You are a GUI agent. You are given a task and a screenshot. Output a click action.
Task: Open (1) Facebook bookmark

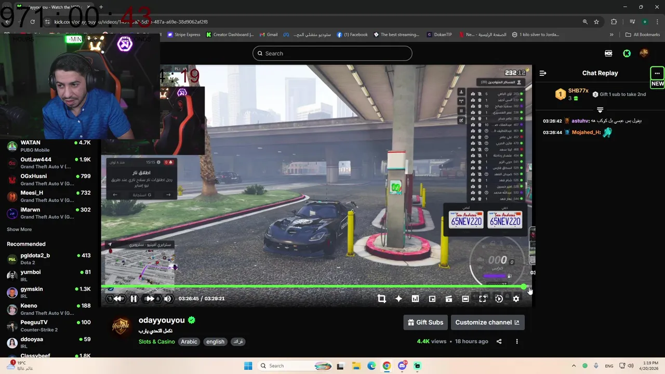(352, 35)
